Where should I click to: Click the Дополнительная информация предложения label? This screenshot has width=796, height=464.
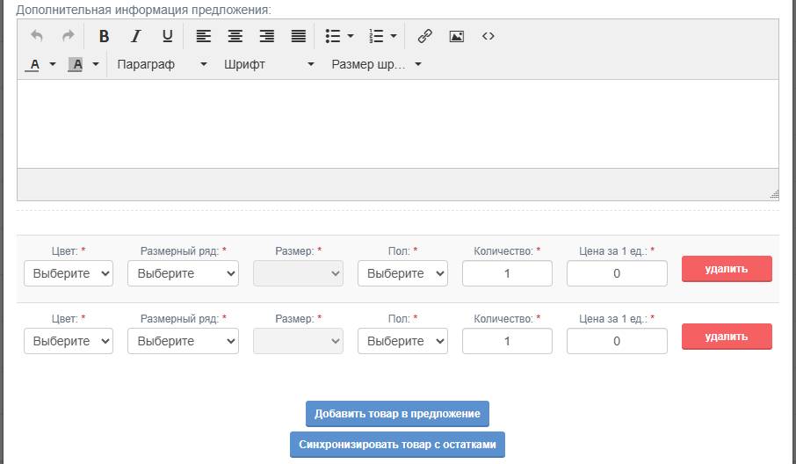pos(144,10)
